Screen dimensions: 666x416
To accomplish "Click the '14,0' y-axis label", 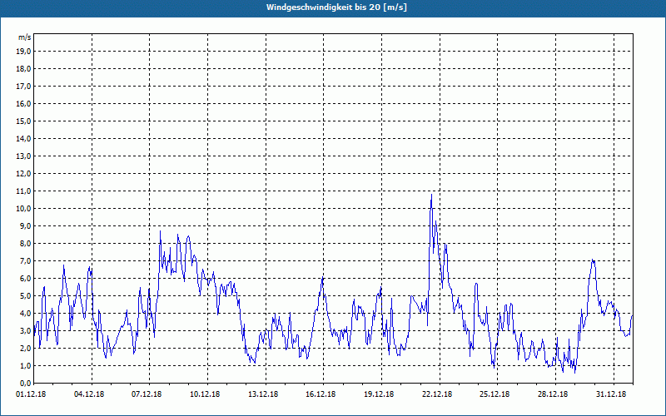I will click(x=23, y=138).
